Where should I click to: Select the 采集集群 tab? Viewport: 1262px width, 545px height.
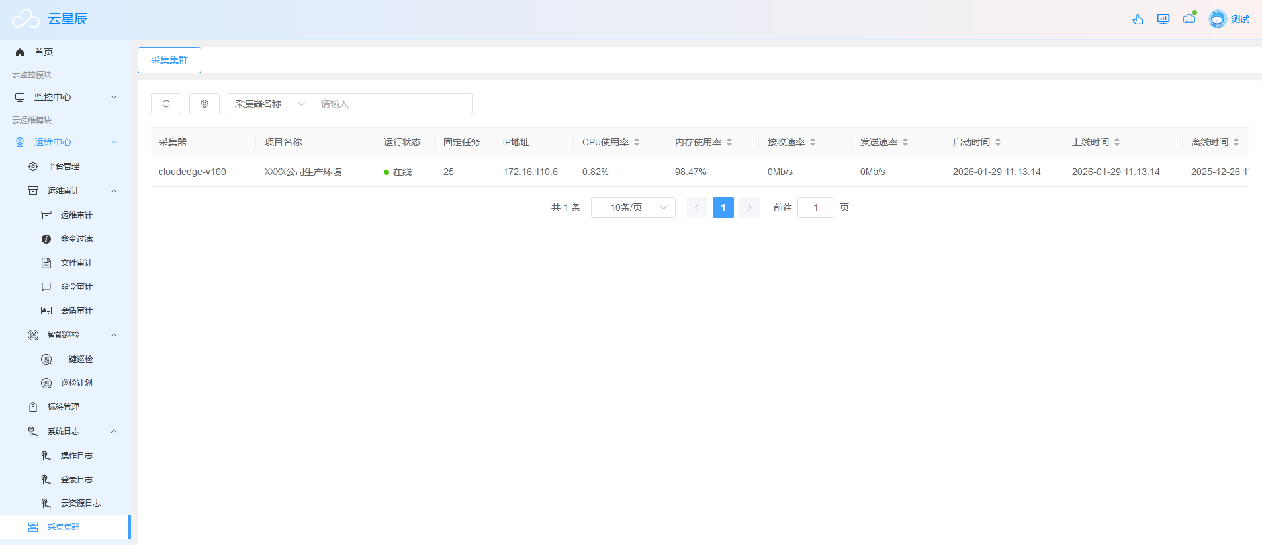point(169,60)
